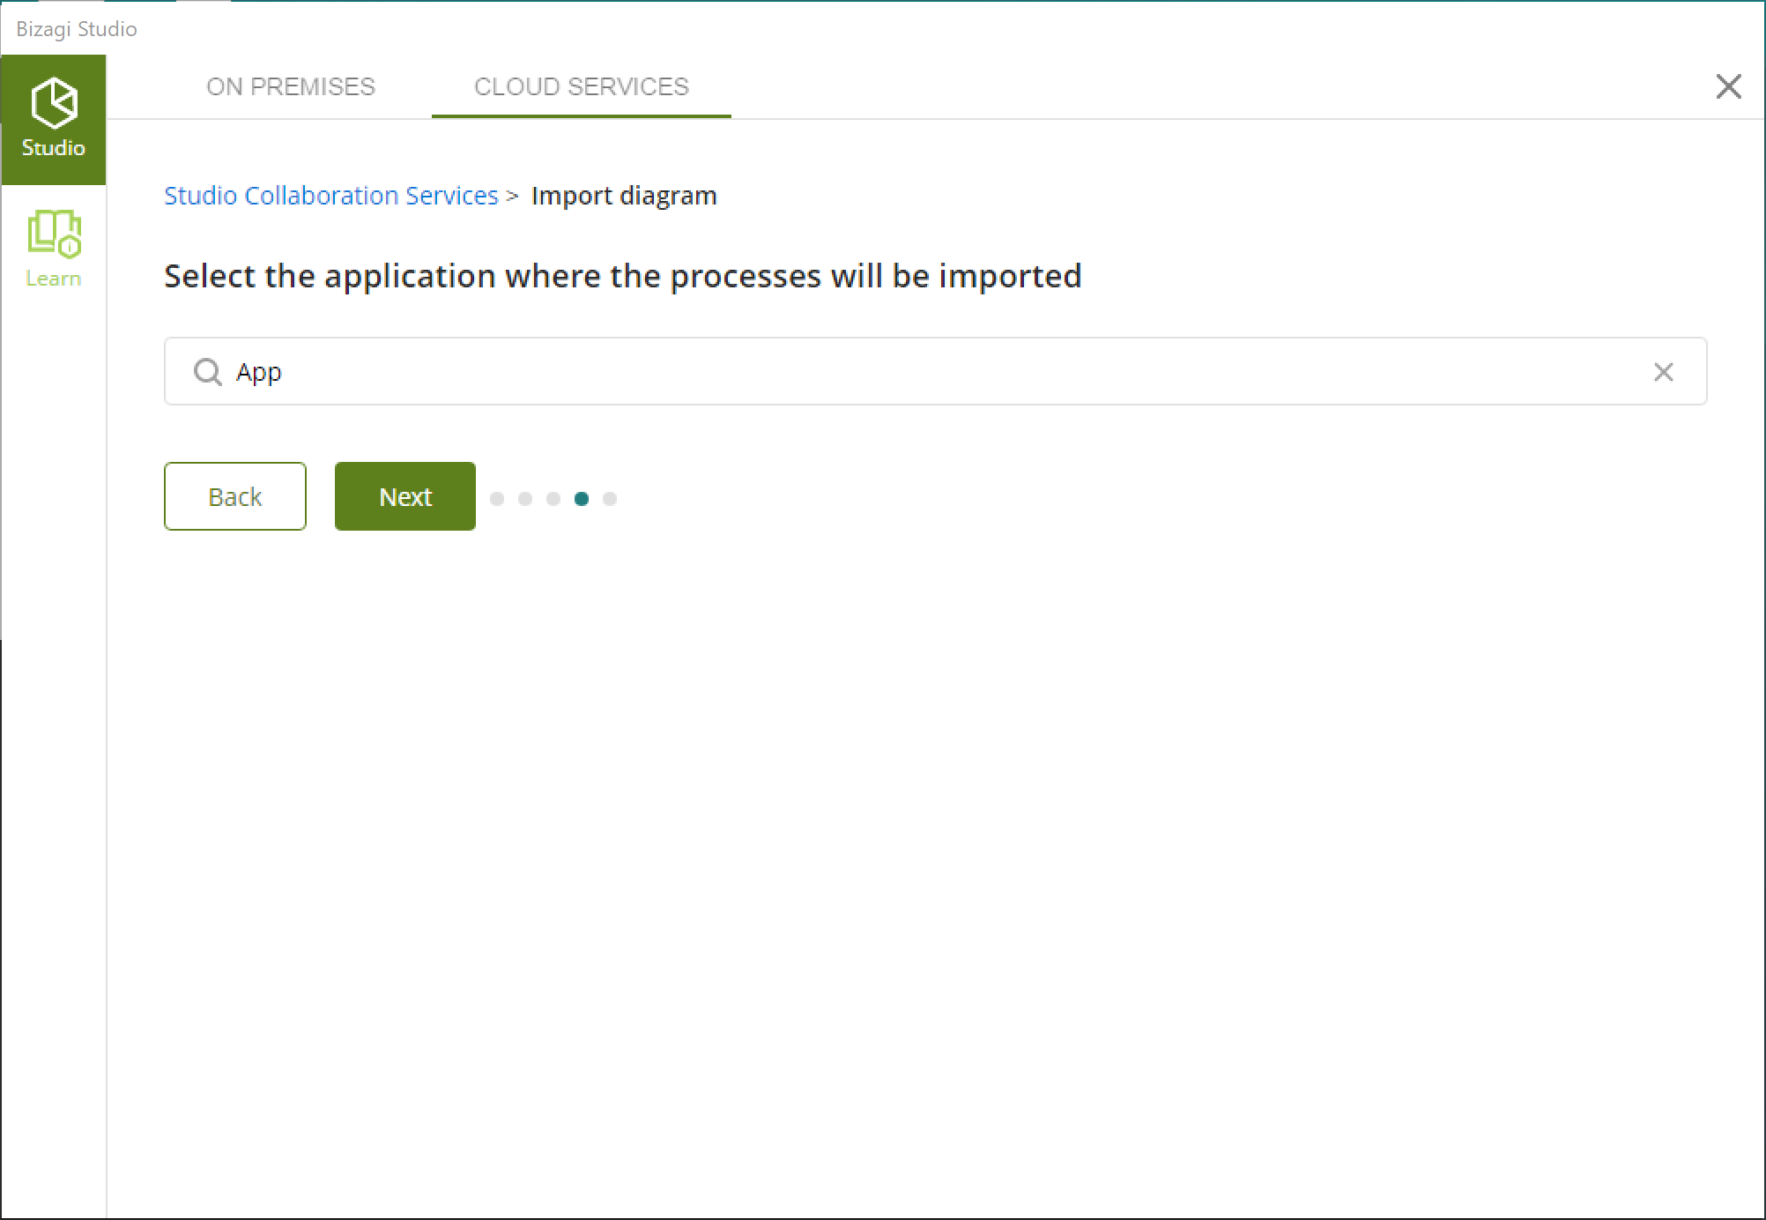Click the Next button

pos(405,495)
